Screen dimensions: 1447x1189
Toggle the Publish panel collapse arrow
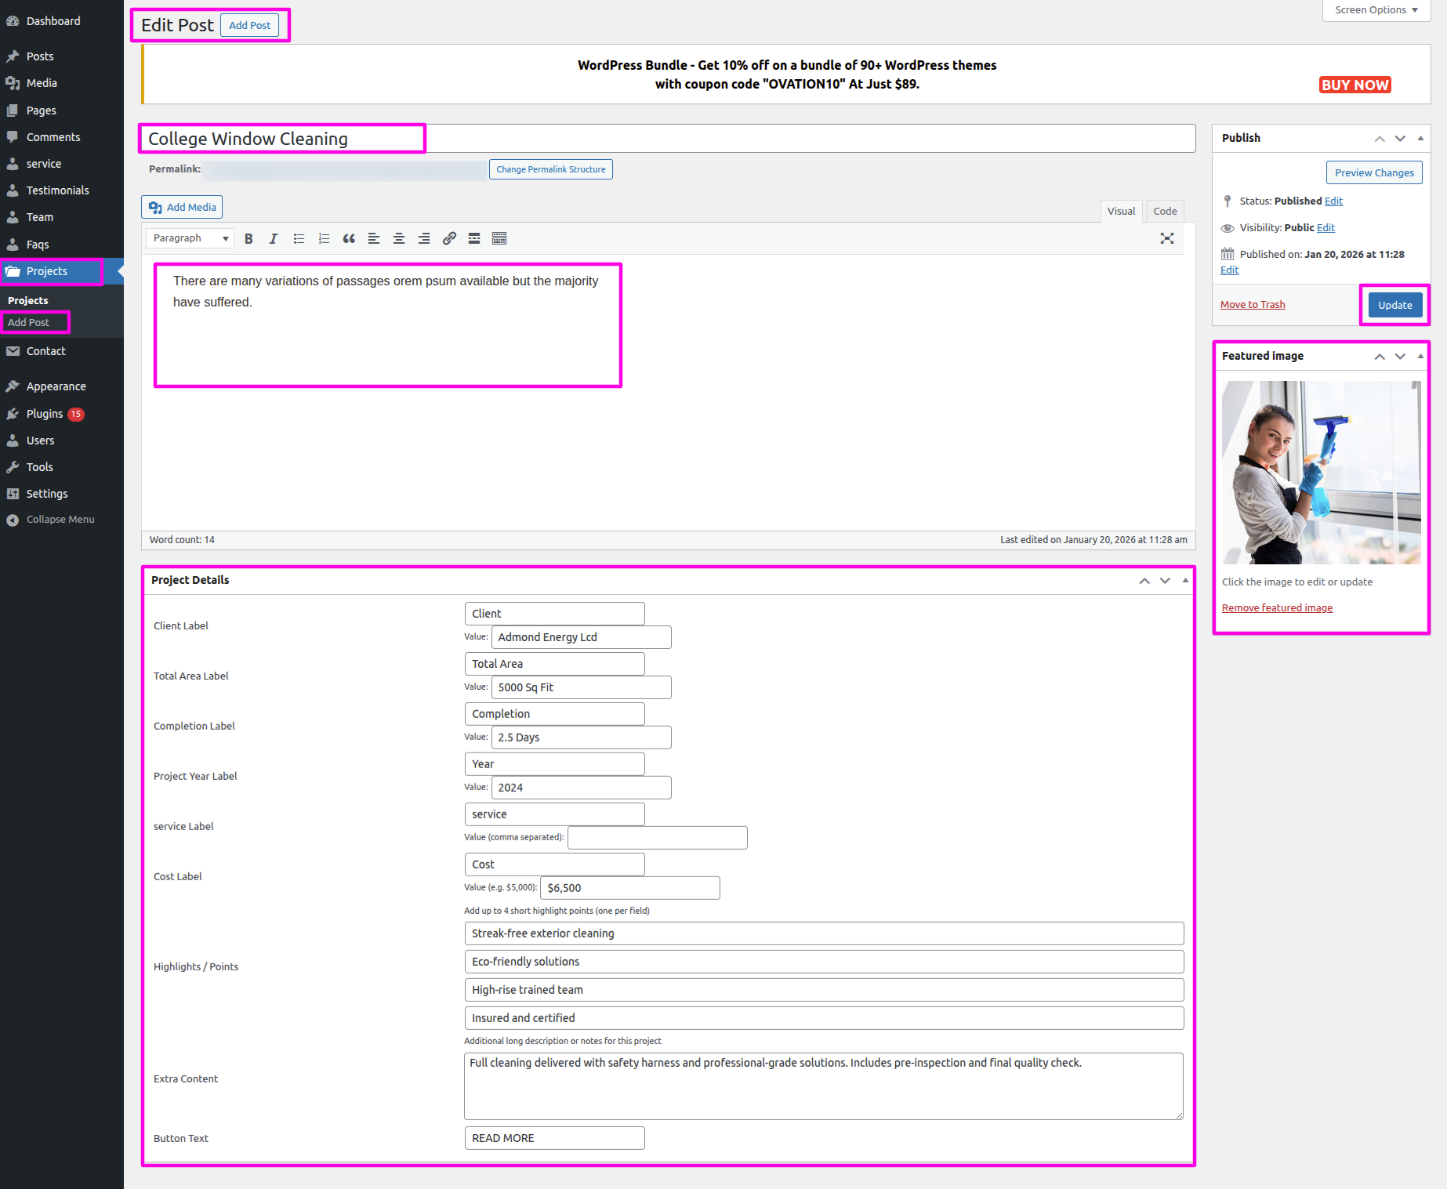[x=1420, y=139]
